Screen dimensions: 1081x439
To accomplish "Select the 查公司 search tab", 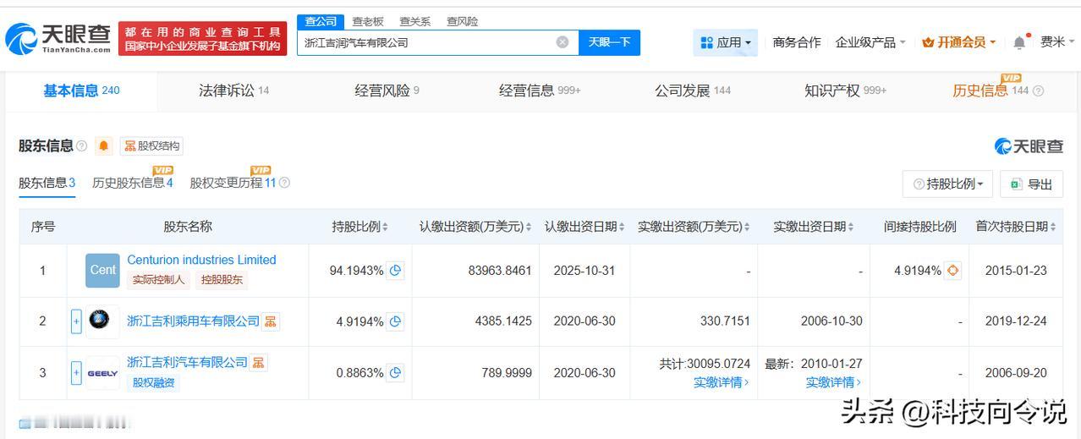I will point(321,21).
